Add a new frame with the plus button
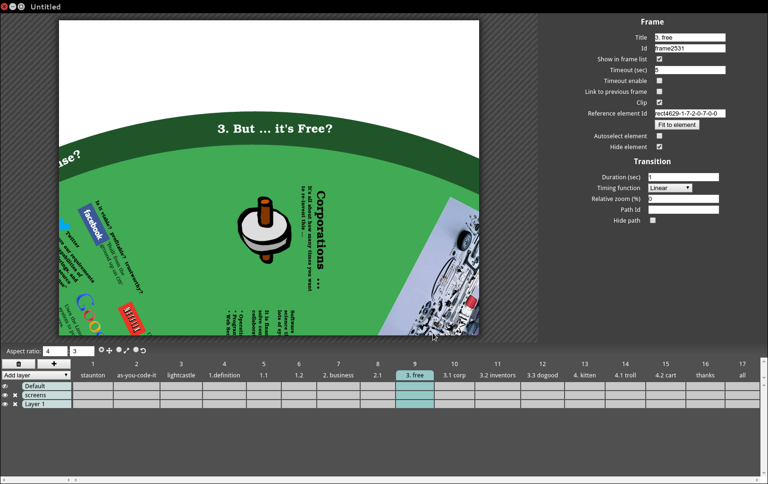The width and height of the screenshot is (768, 484). [x=54, y=364]
